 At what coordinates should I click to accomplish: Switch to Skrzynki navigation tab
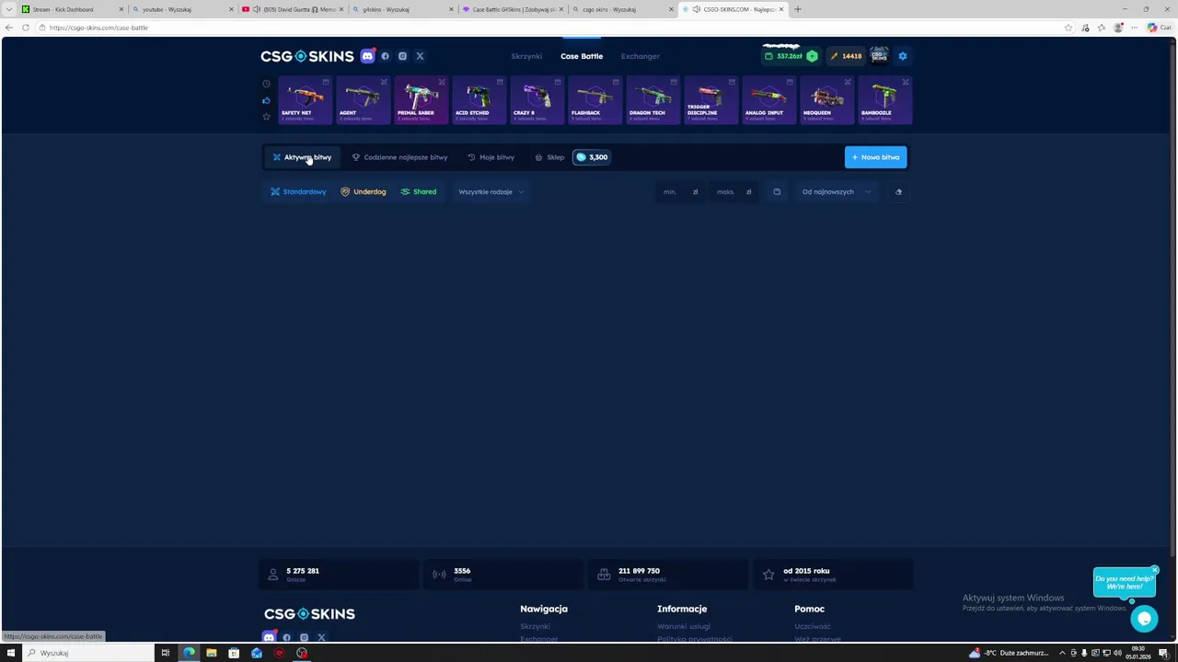(526, 56)
